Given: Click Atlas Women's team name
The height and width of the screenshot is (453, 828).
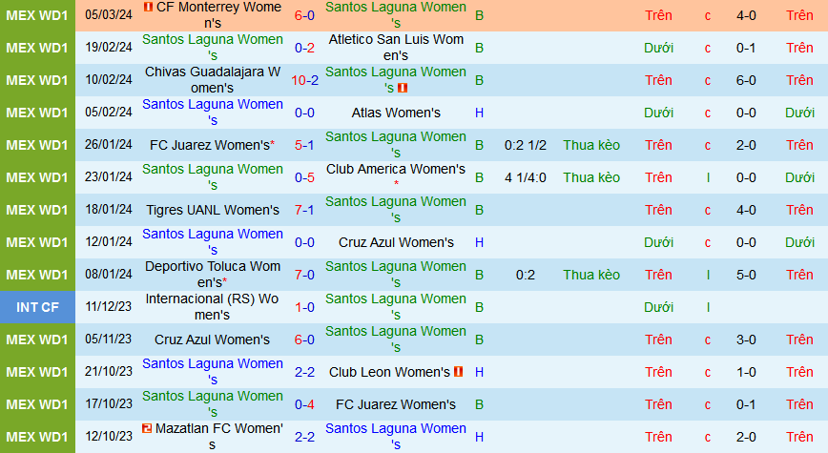Looking at the screenshot, I should (x=396, y=113).
